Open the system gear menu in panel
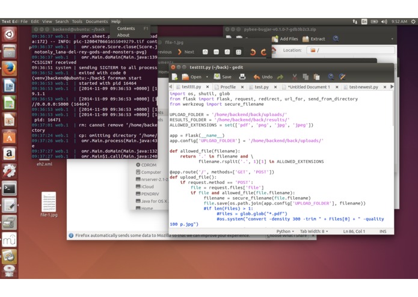Viewport: 418px width, 297px height. click(x=413, y=22)
